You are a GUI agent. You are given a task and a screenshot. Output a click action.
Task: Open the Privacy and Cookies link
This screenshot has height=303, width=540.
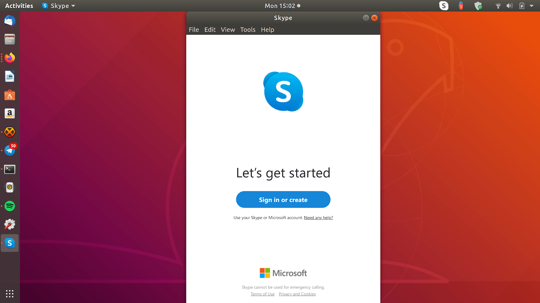[297, 294]
